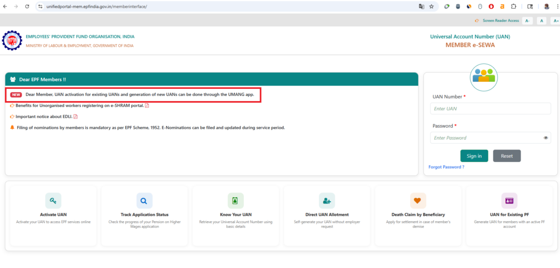Click the Screen Reader Access link
The height and width of the screenshot is (268, 560).
[500, 20]
